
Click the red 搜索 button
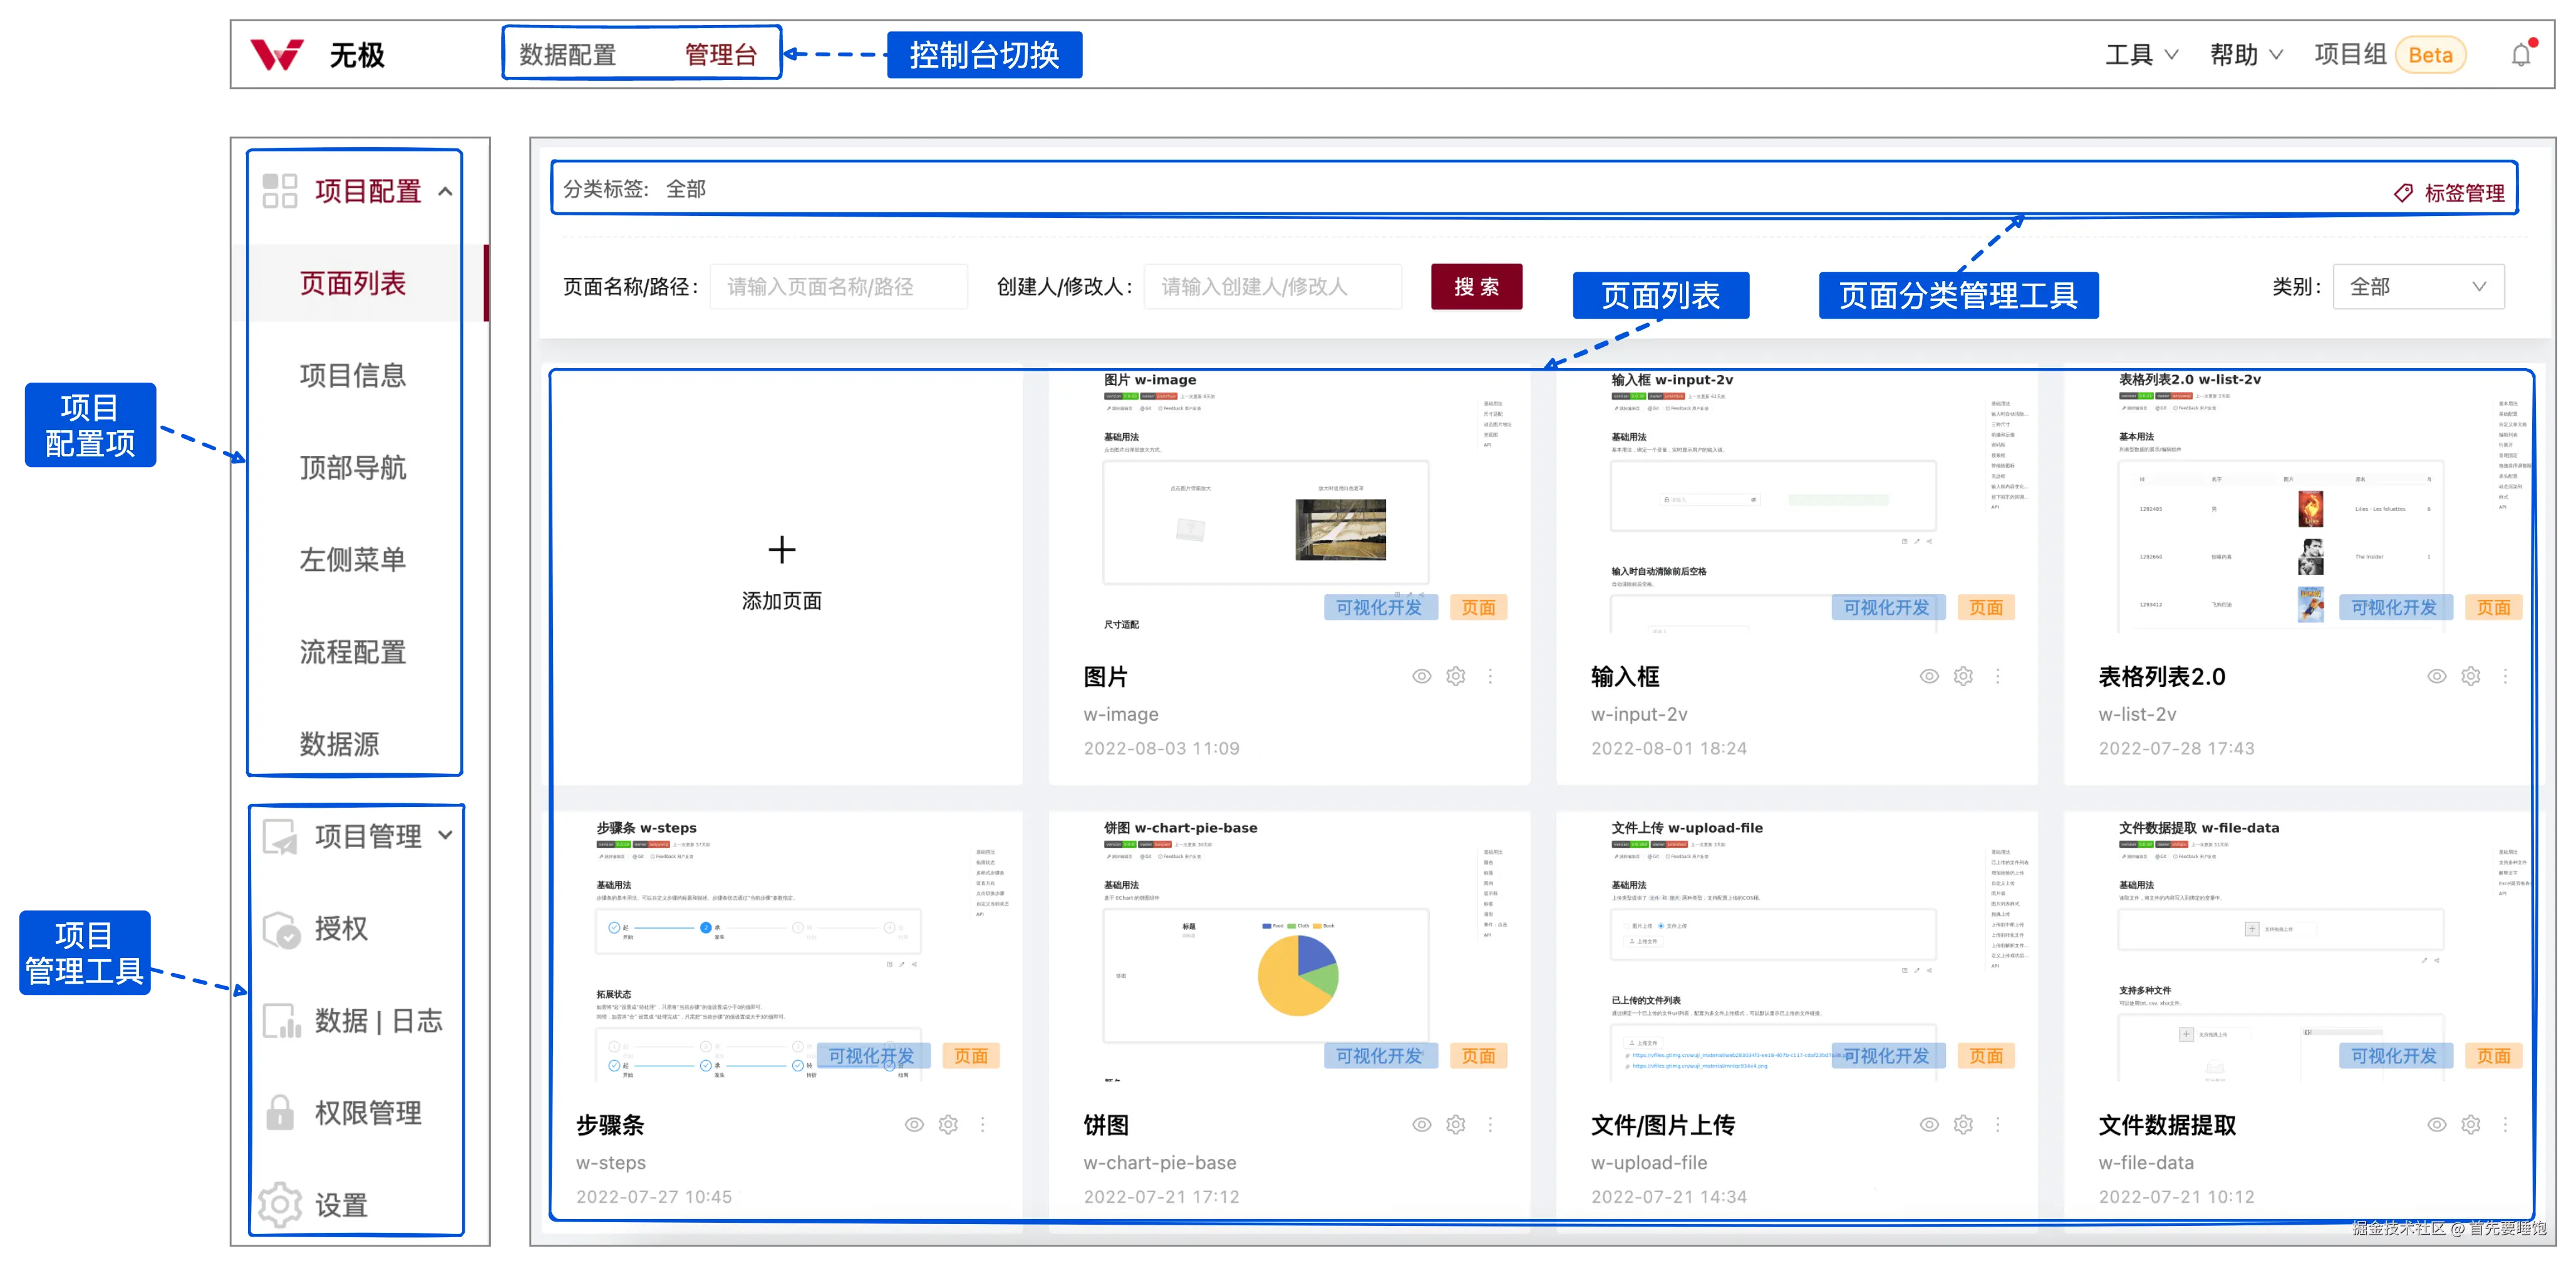pos(1476,287)
